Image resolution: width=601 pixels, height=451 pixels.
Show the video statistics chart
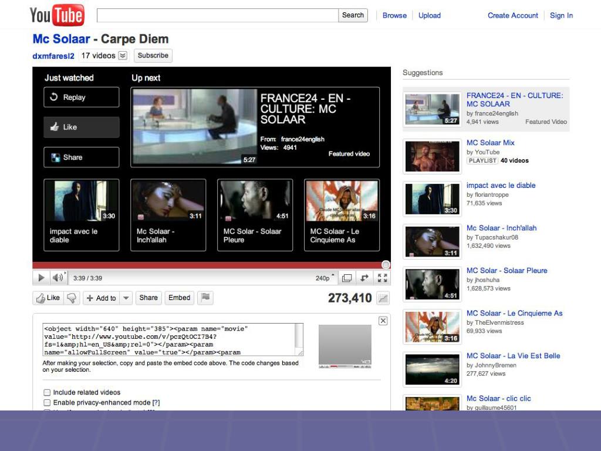tap(383, 298)
